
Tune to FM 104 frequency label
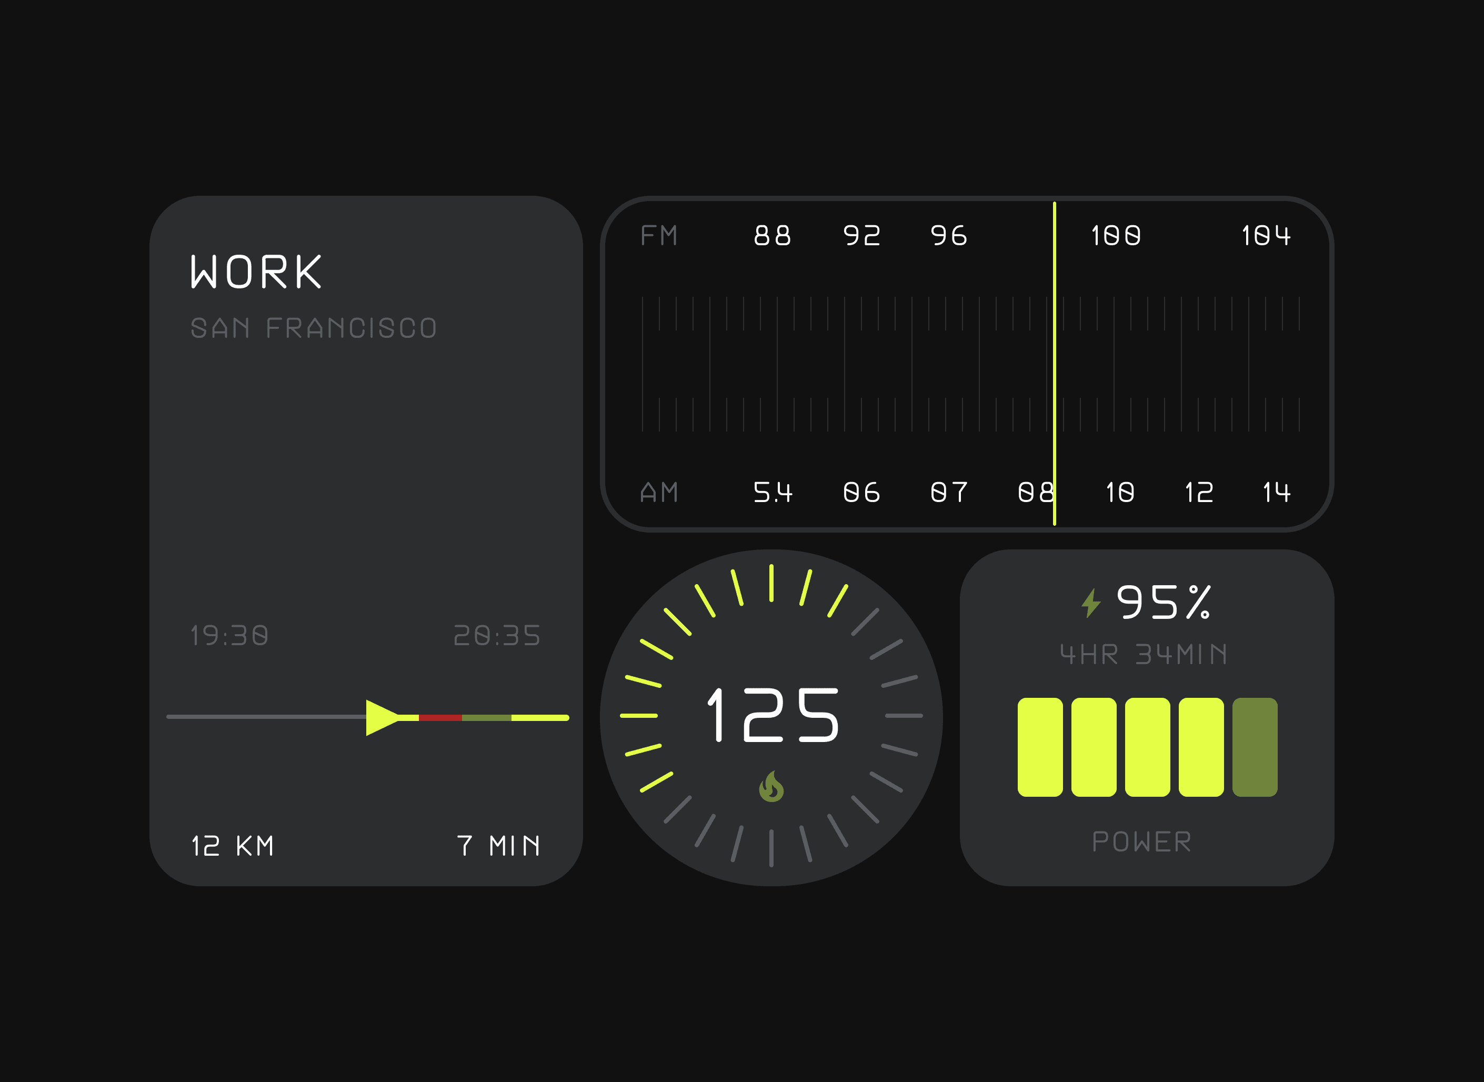(1266, 236)
